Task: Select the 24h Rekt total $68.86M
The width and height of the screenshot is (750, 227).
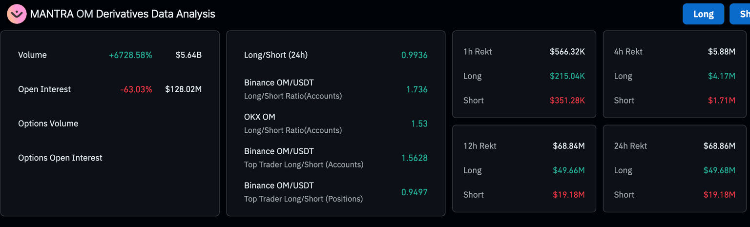Action: click(x=719, y=145)
